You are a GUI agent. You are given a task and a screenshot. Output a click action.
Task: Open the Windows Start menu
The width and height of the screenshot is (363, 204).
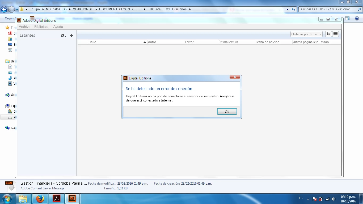(x=7, y=198)
